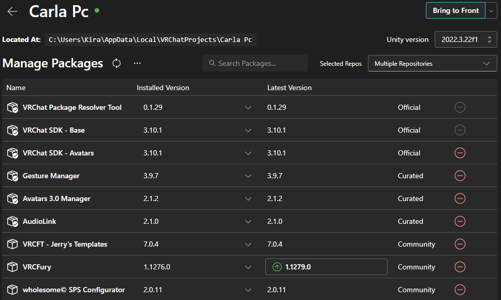The image size is (501, 300).
Task: Click the Curated label in AudioLink row
Action: [410, 221]
